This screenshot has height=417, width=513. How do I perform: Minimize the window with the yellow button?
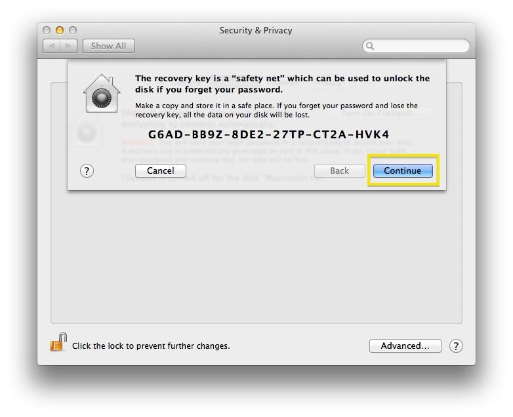(60, 30)
